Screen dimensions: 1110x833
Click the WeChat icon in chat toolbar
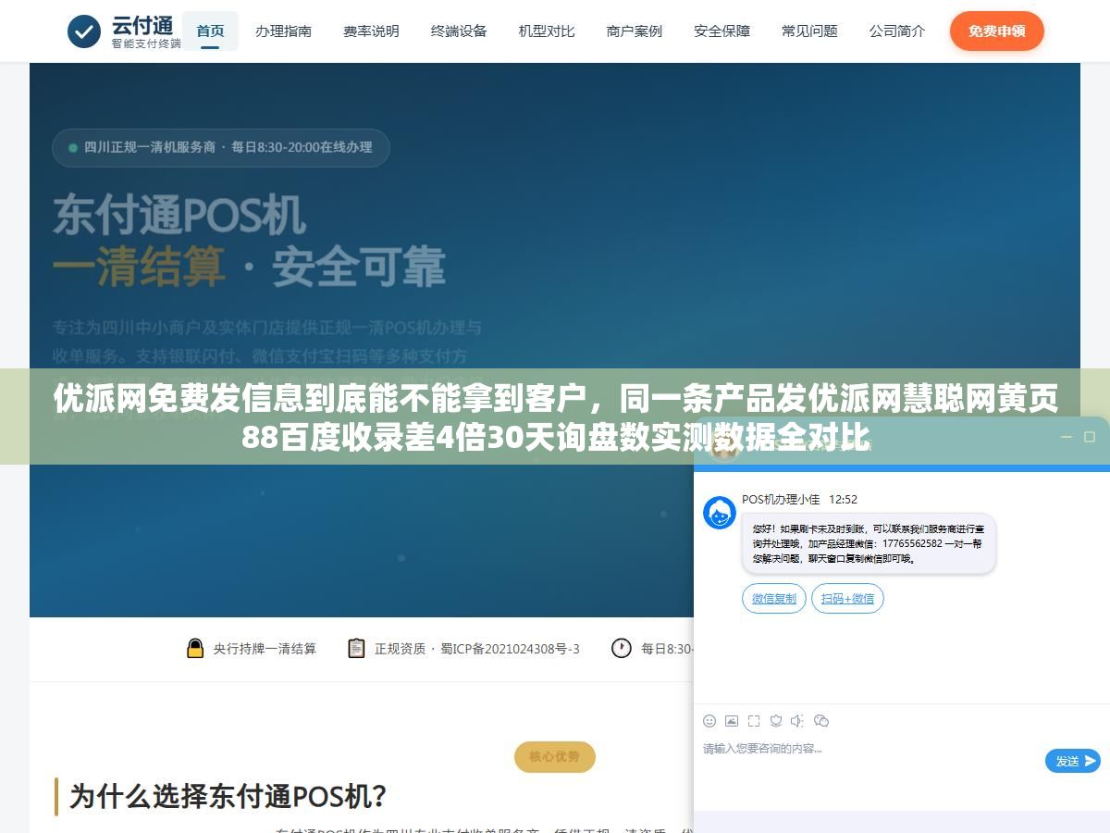pyautogui.click(x=821, y=721)
